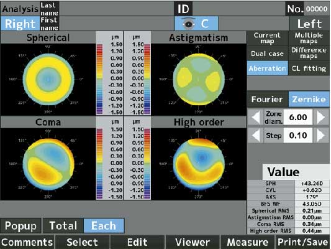This screenshot has width=331, height=249.
Task: Enable Fourier analysis mode
Action: point(268,99)
